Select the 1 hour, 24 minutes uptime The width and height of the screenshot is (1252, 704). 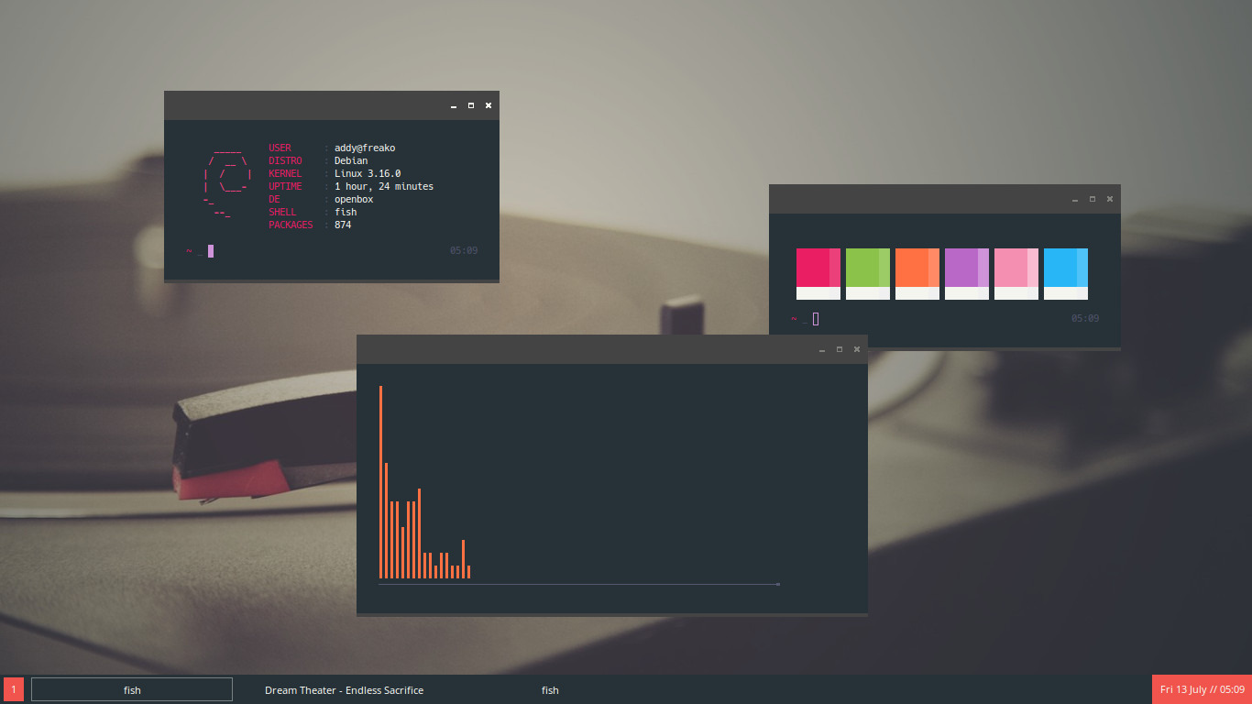[384, 186]
